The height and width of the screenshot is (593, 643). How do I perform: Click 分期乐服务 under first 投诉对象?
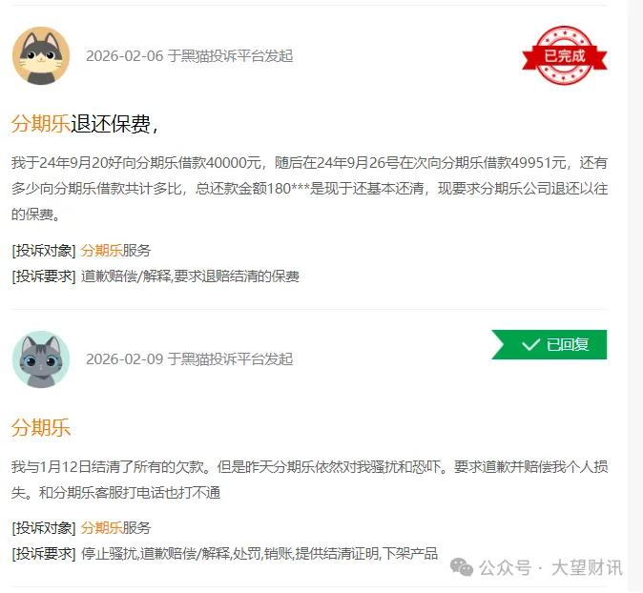115,251
